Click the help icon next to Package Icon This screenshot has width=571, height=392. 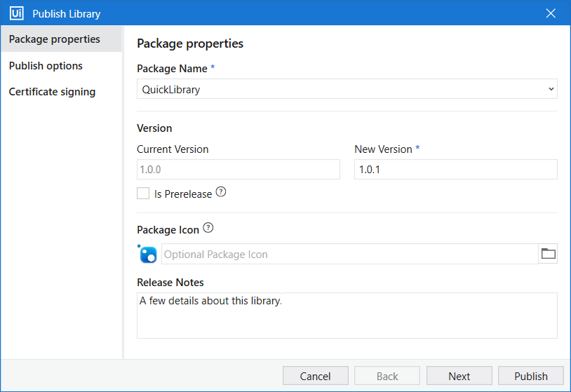(208, 228)
